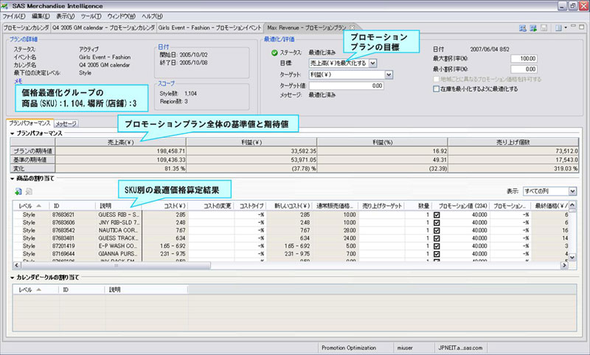Open the ウィンドウ(W) menu
590x355 pixels.
122,16
